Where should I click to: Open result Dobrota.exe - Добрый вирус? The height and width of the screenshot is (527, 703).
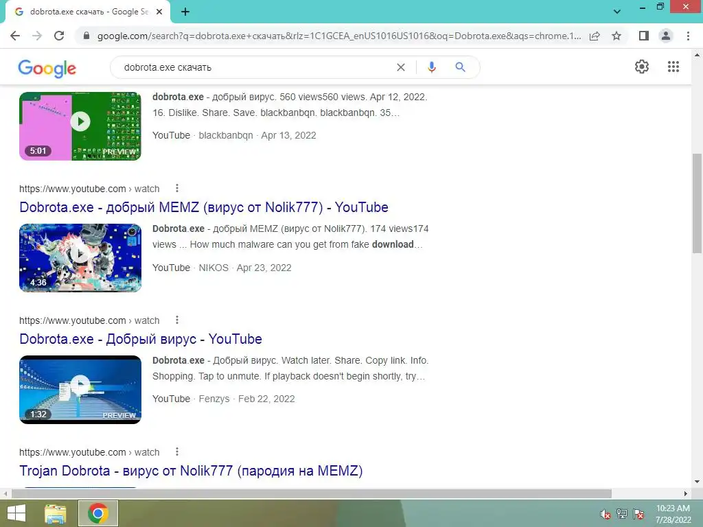(140, 339)
